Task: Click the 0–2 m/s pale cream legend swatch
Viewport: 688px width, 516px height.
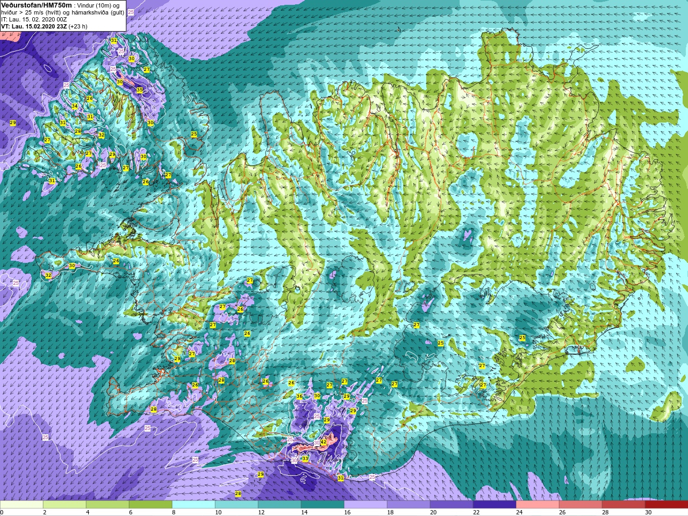Action: [21, 505]
